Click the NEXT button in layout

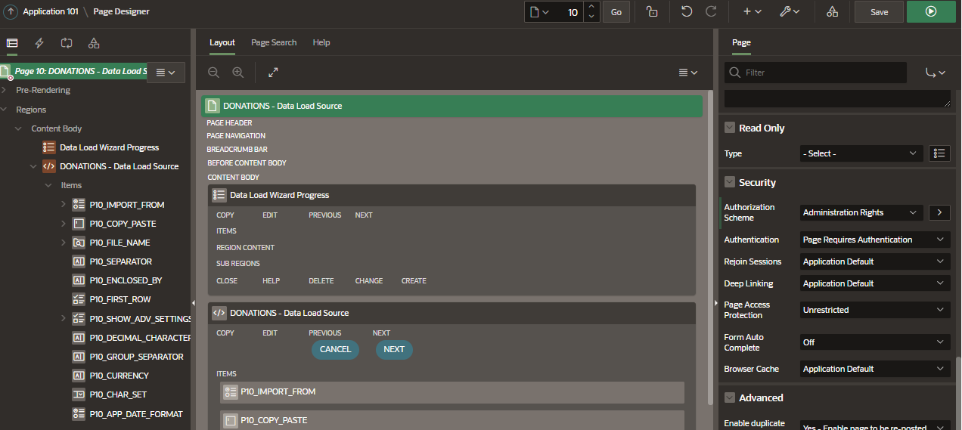click(394, 349)
